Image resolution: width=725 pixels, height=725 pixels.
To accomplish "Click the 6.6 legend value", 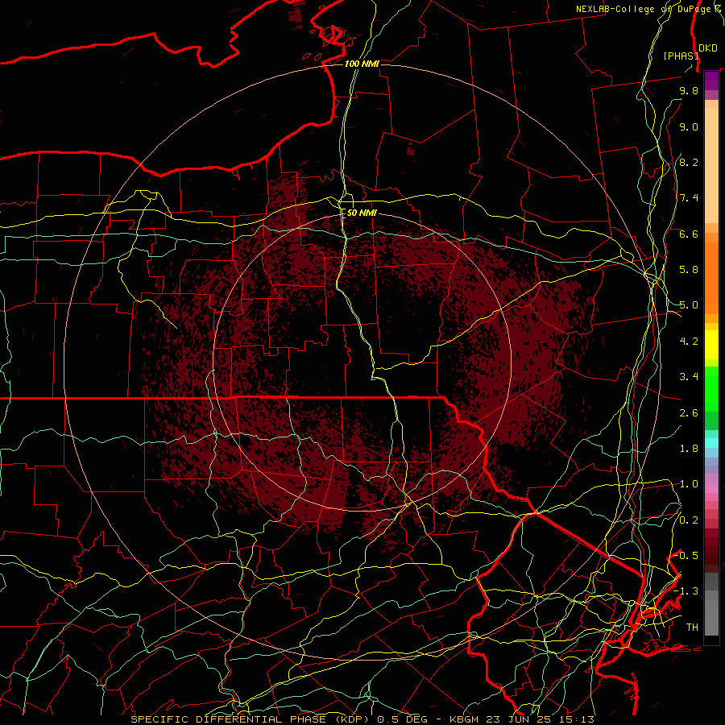I will [689, 234].
